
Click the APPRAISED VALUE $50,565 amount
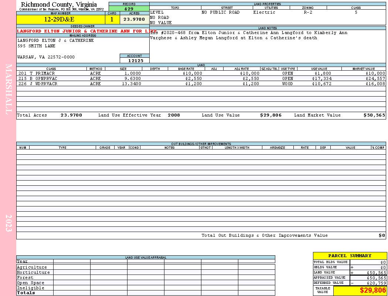click(x=377, y=278)
